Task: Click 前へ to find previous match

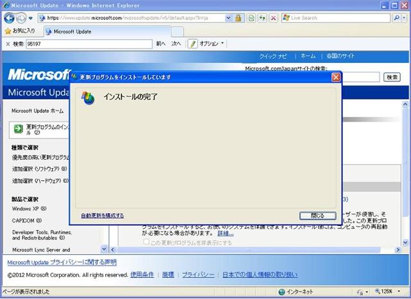Action: pyautogui.click(x=161, y=44)
